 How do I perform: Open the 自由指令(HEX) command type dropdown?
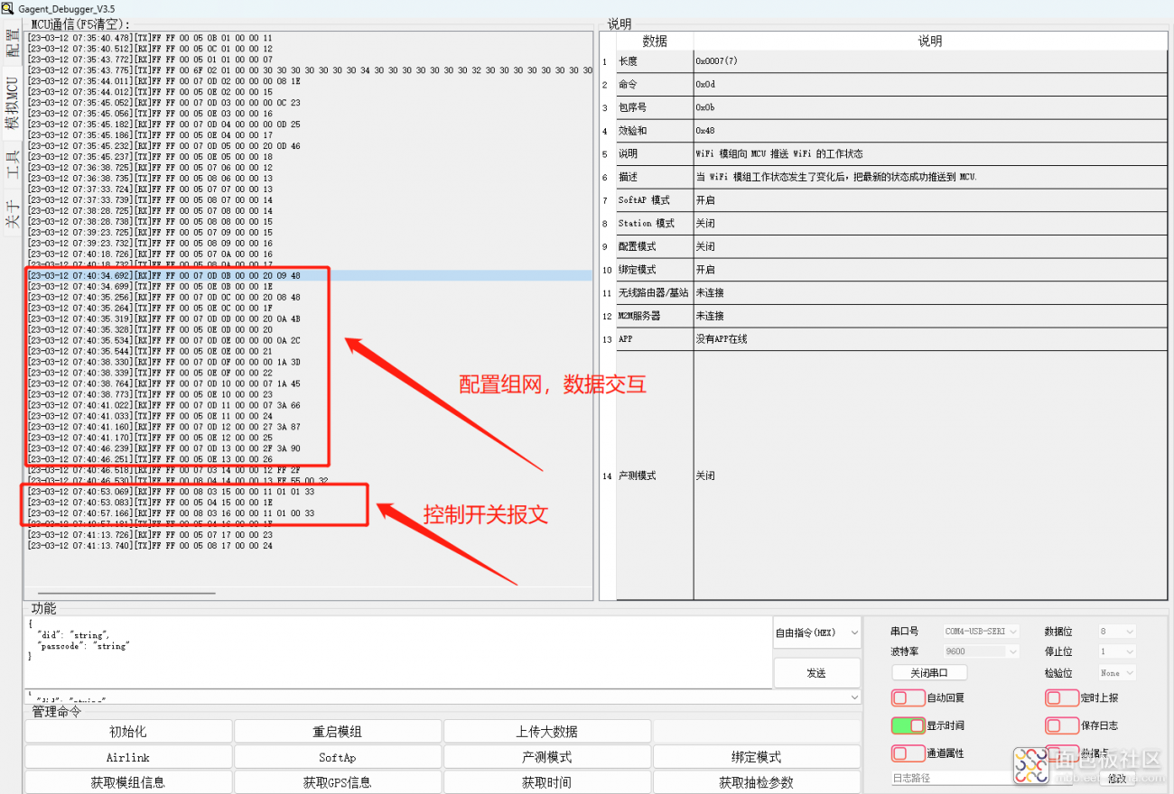[817, 633]
